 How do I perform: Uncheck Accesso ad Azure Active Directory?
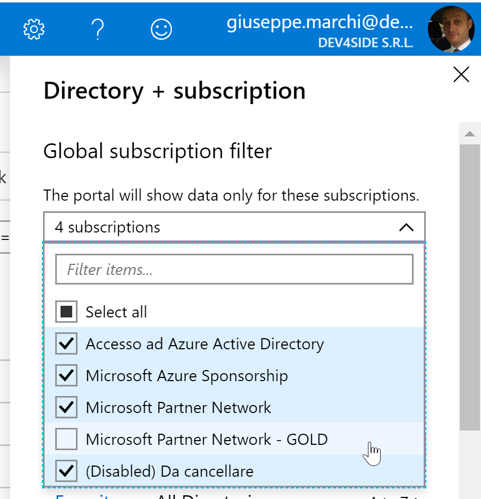tap(66, 343)
